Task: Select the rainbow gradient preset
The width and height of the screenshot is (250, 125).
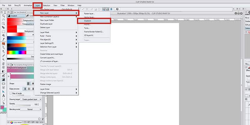Action: click(17, 52)
